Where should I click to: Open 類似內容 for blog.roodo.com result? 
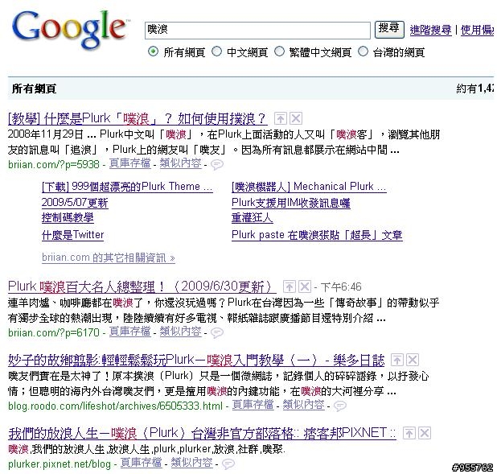pos(304,405)
